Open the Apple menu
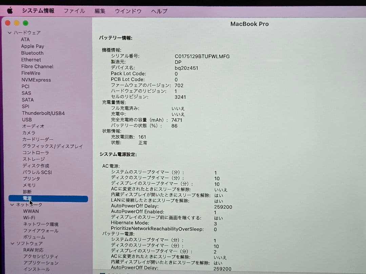 [9, 10]
